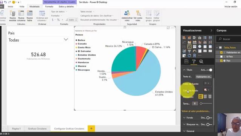Open the Format paint roller pane
The height and width of the screenshot is (136, 241).
pyautogui.click(x=194, y=62)
